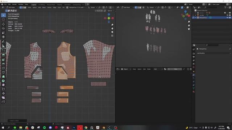Toggle overlays in right viewport header
Image resolution: width=232 pixels, height=130 pixels.
187,7
